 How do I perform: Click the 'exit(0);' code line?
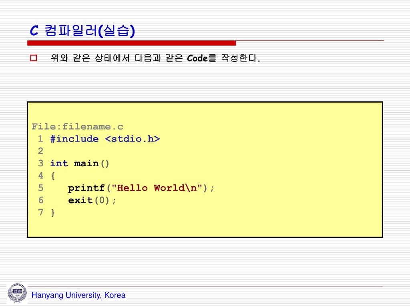(92, 200)
